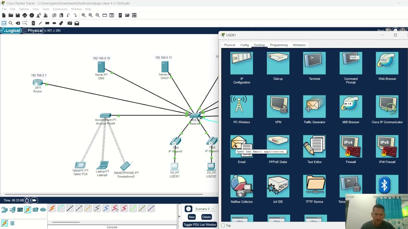Open the Netflow Collector
This screenshot has width=408, height=229.
click(x=242, y=186)
